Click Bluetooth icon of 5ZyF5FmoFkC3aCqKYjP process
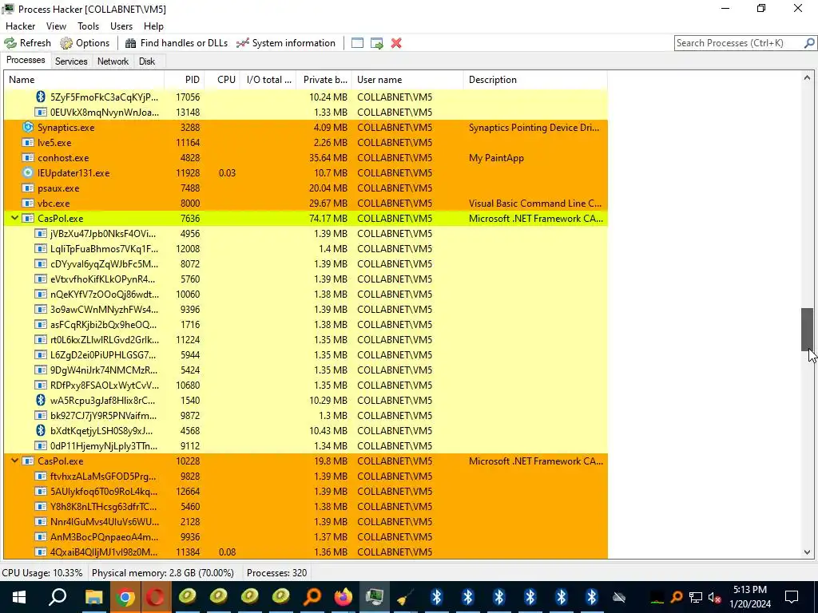The width and height of the screenshot is (818, 613). [41, 97]
